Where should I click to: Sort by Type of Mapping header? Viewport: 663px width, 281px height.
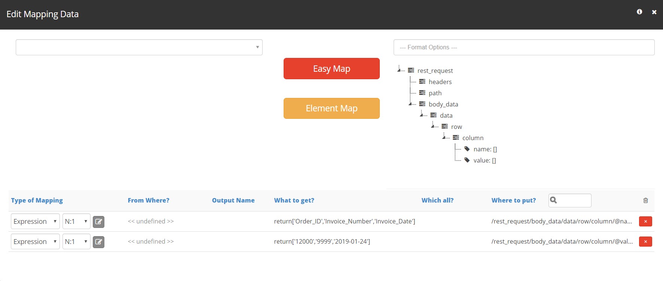tap(37, 200)
